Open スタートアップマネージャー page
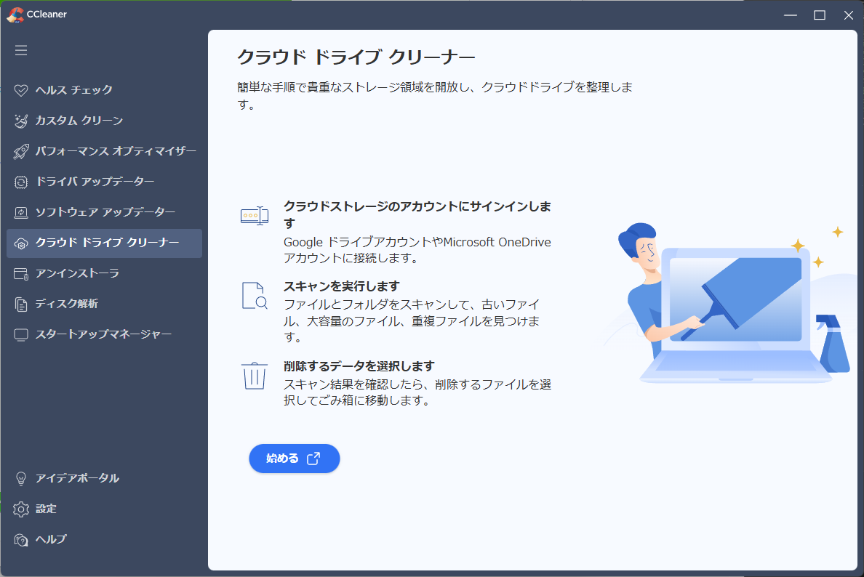Screen dimensions: 864x577 (x=104, y=335)
